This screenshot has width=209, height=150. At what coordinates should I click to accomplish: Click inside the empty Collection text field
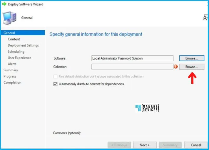[132, 67]
